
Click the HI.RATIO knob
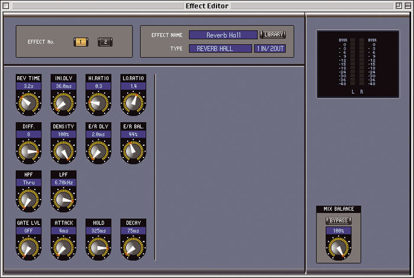tap(98, 104)
